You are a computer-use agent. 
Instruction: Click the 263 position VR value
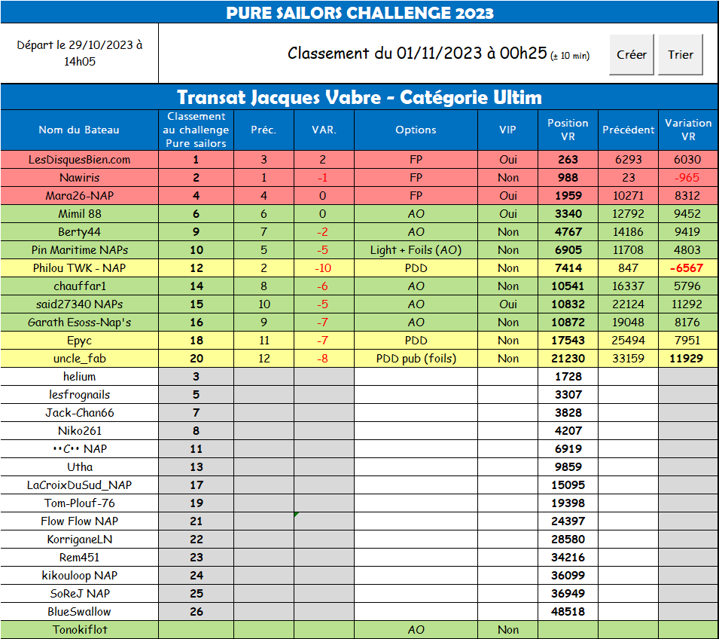coord(568,160)
